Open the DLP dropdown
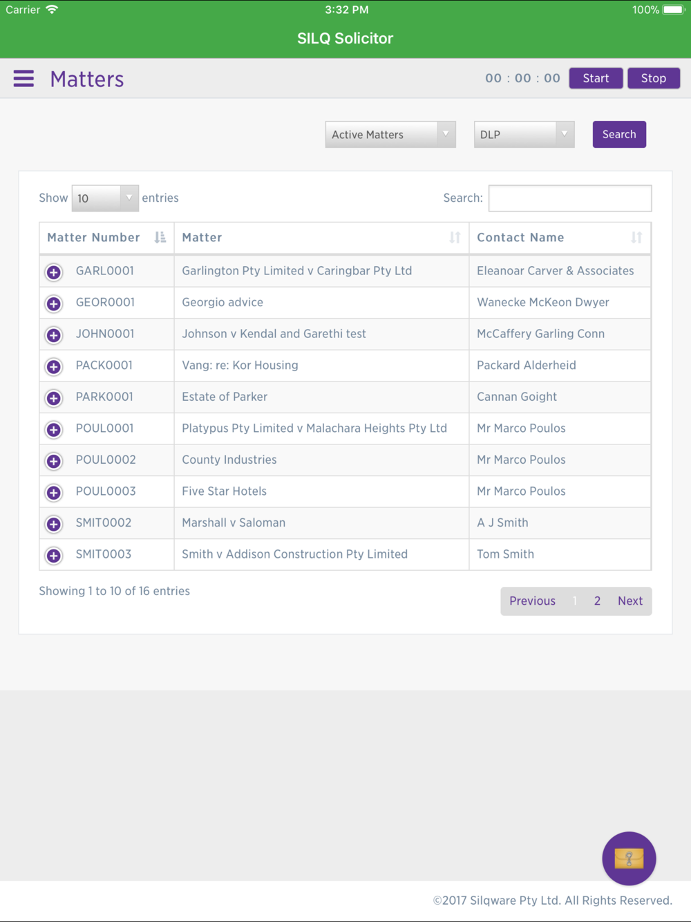Screen dimensions: 691x922 pyautogui.click(x=524, y=135)
